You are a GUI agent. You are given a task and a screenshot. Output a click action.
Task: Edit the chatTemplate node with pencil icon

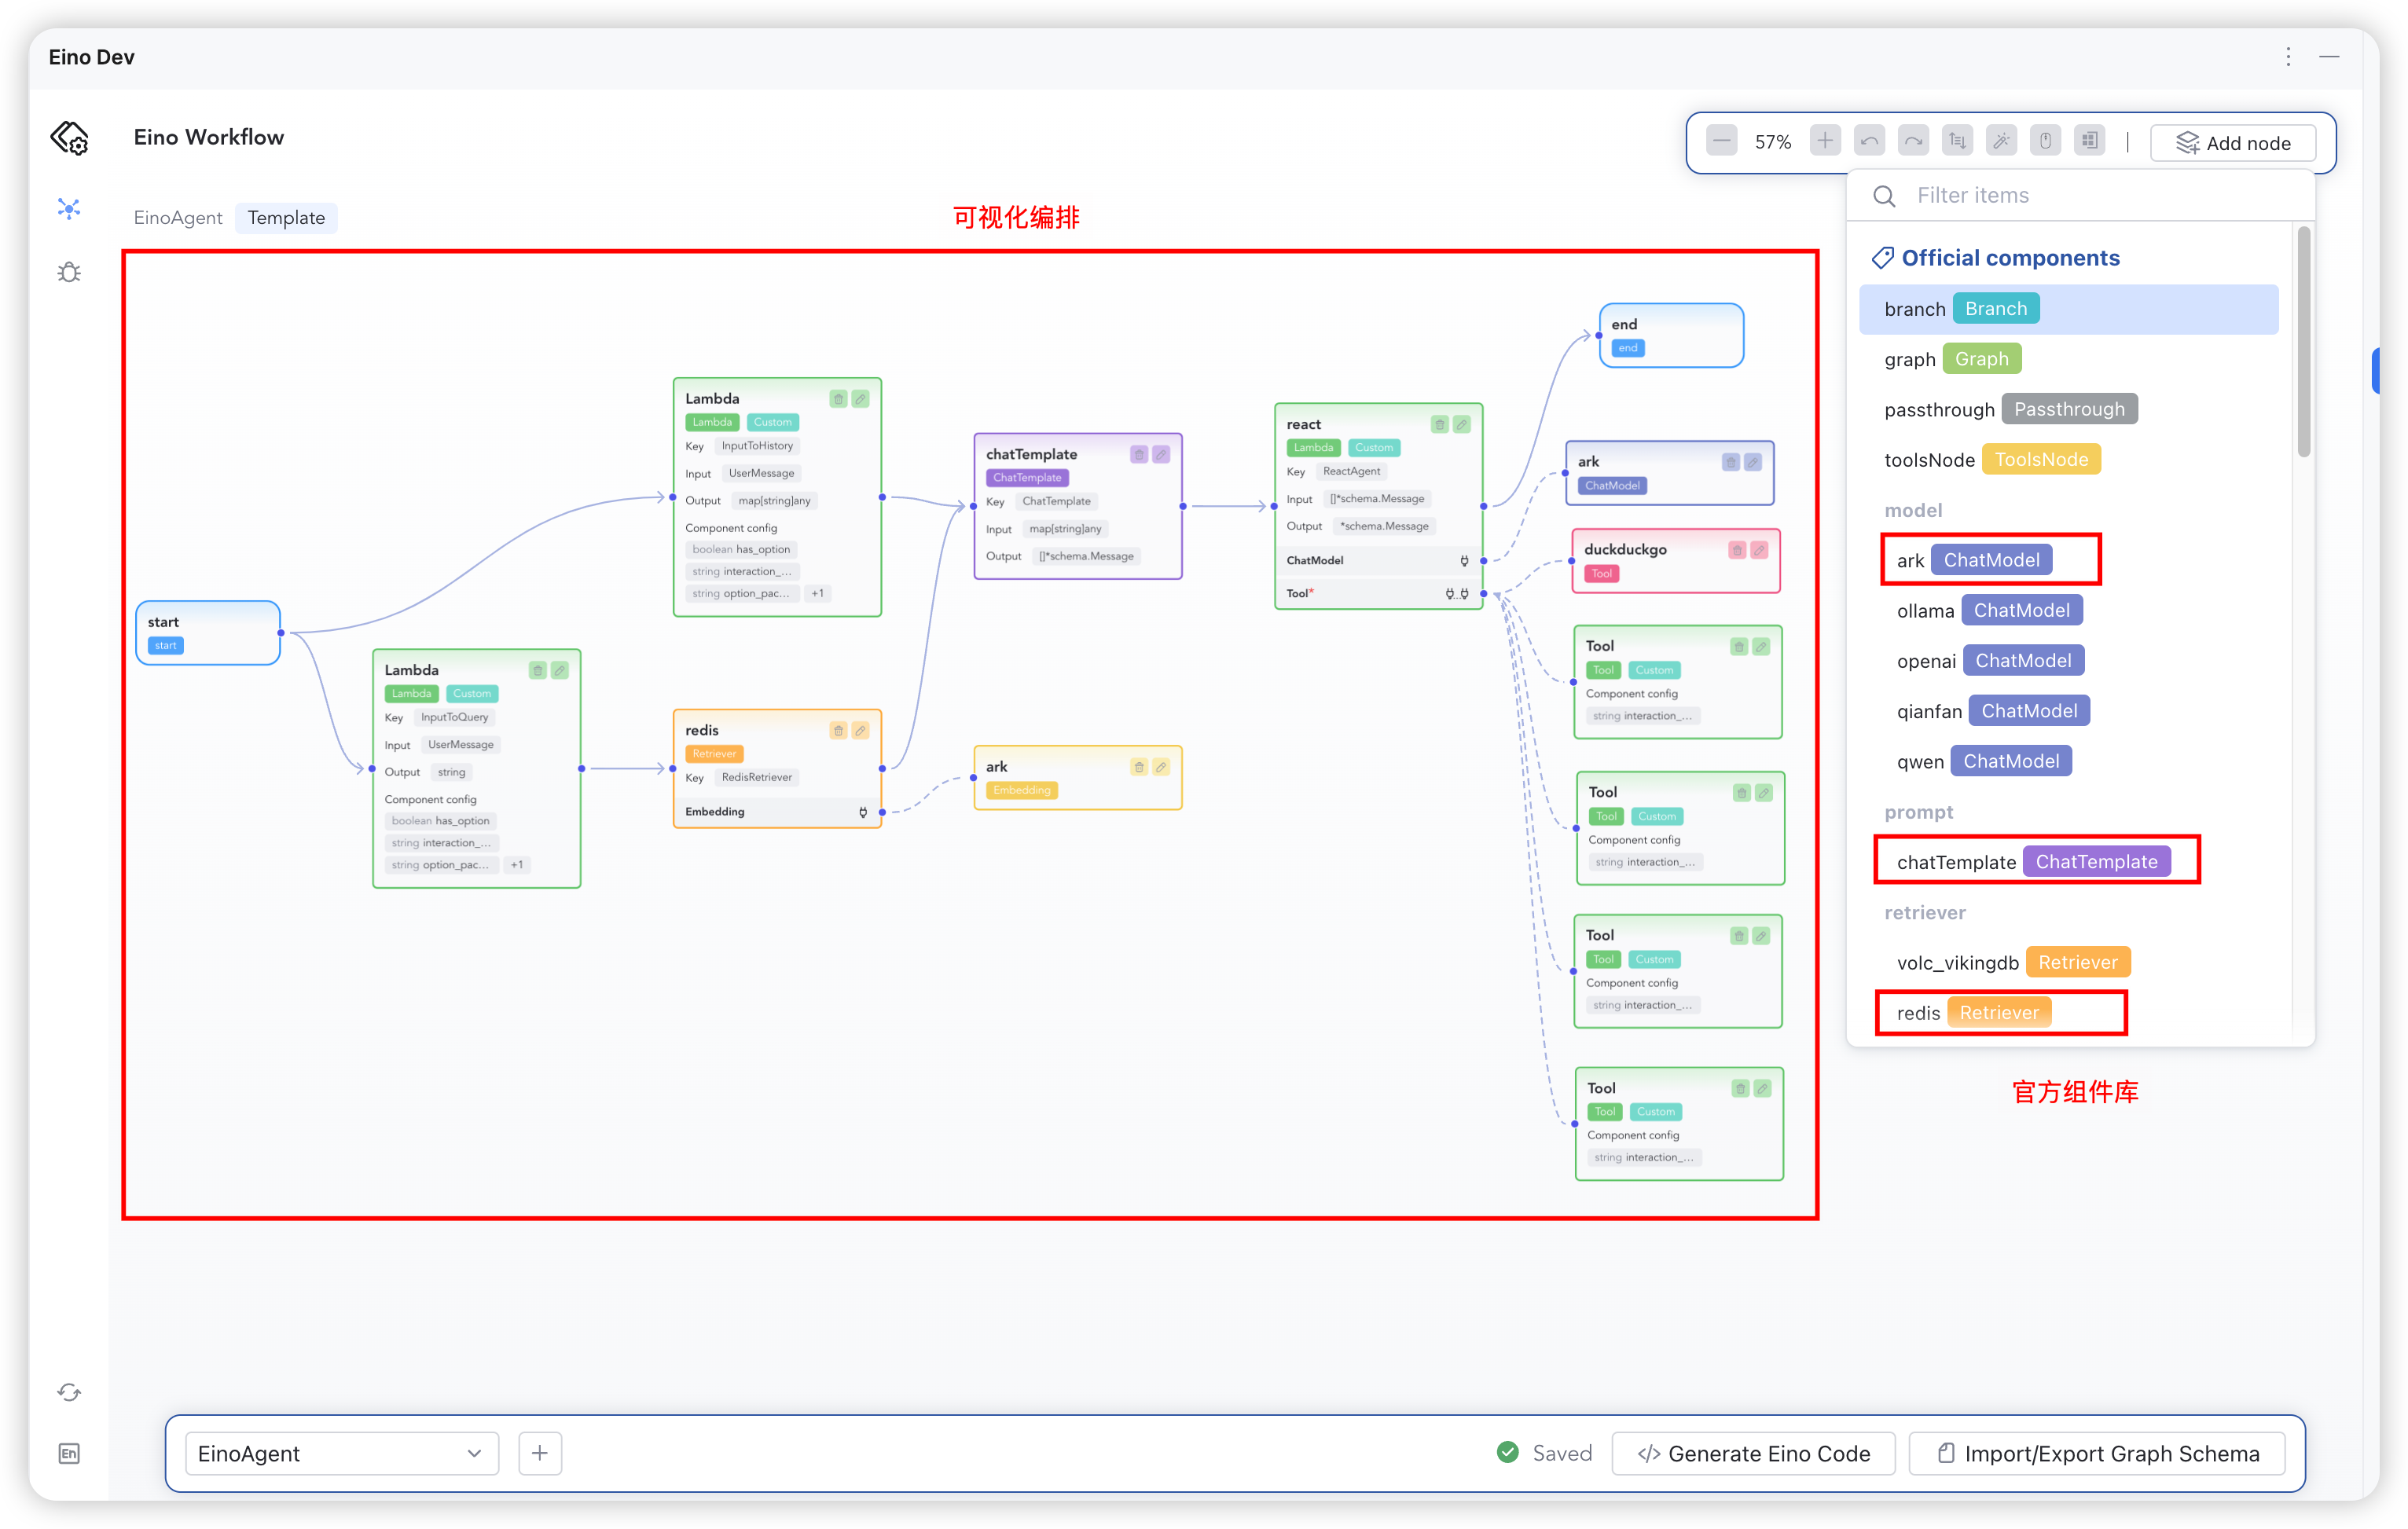[1161, 455]
